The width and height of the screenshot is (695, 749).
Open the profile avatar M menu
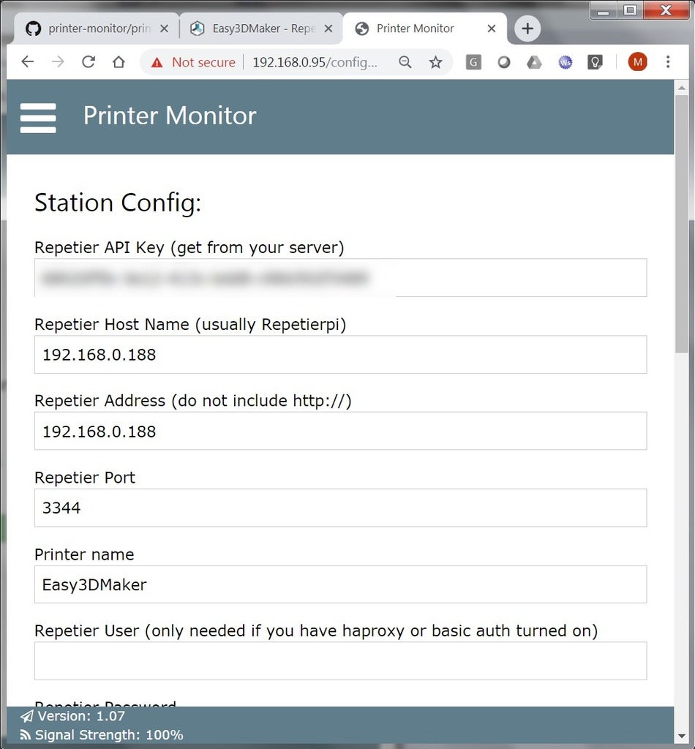637,62
